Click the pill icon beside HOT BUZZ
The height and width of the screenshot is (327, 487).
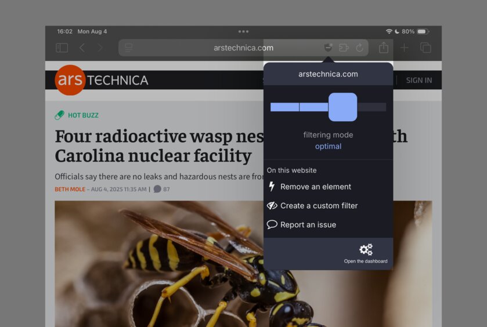tap(59, 115)
